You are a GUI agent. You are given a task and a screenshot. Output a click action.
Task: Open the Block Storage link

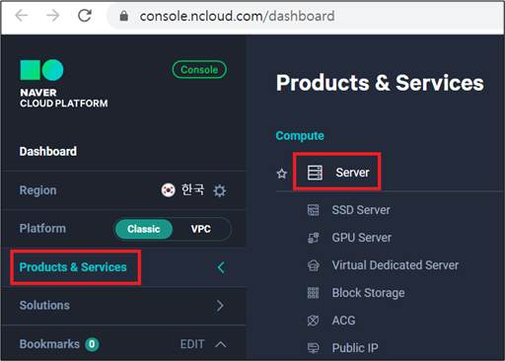point(368,293)
